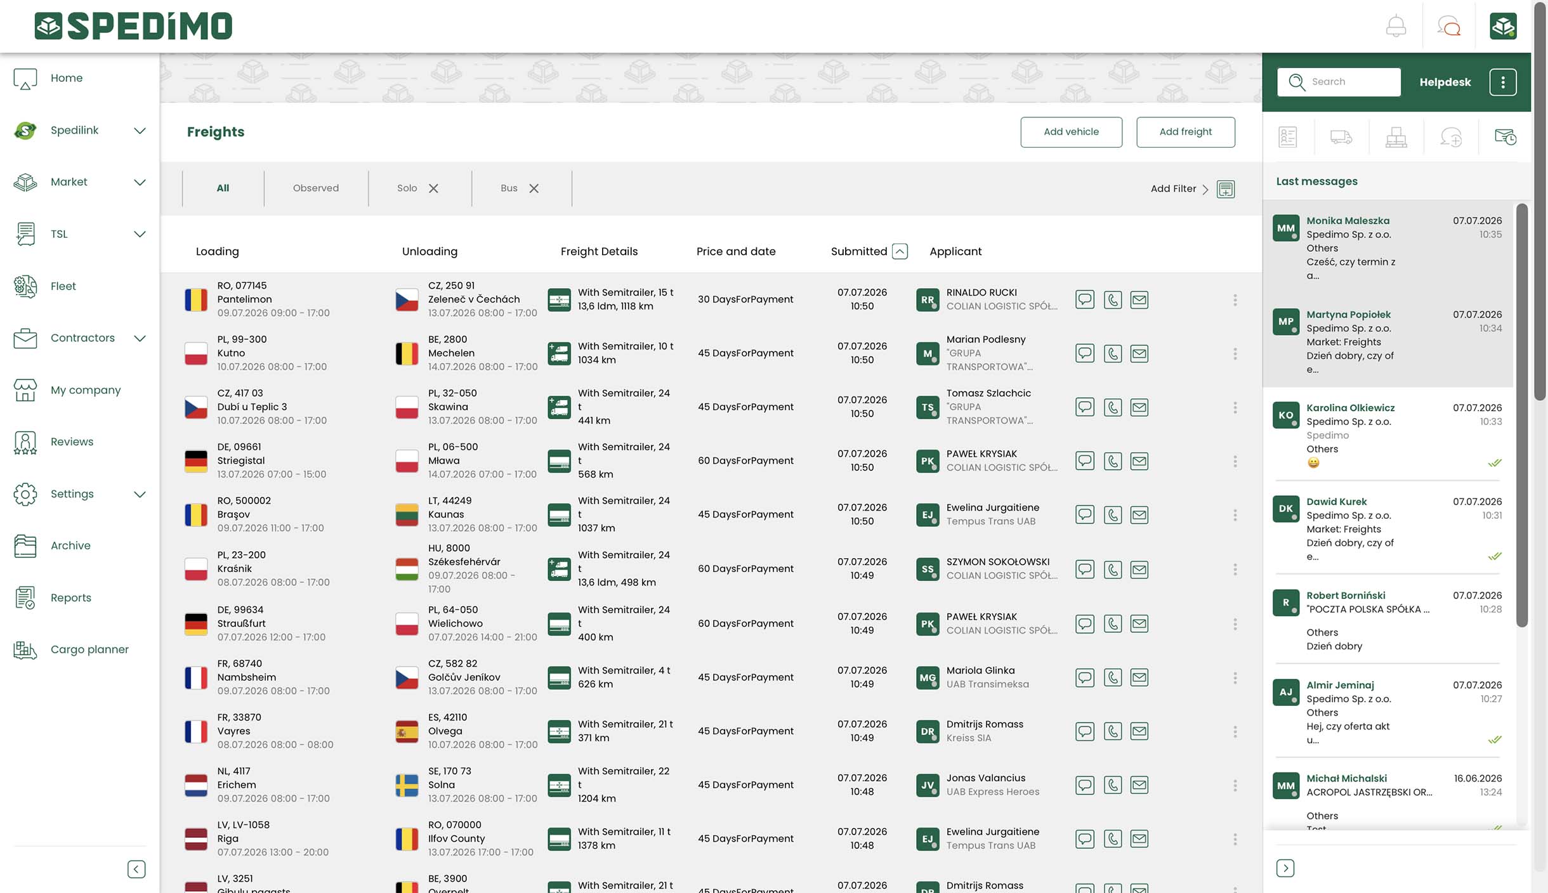Open Martyna Popiołek's message
Viewport: 1548px width, 893px height.
[x=1387, y=341]
